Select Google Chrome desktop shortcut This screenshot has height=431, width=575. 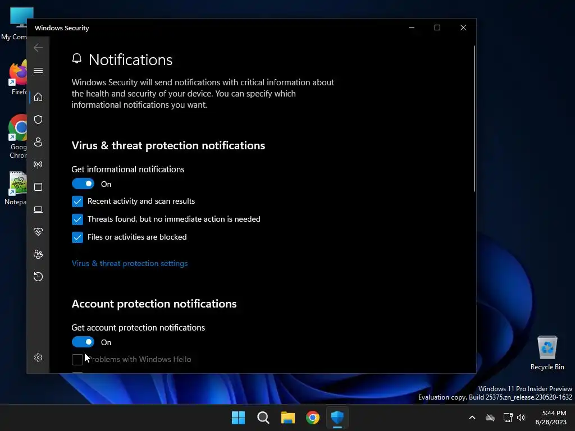coord(17,137)
